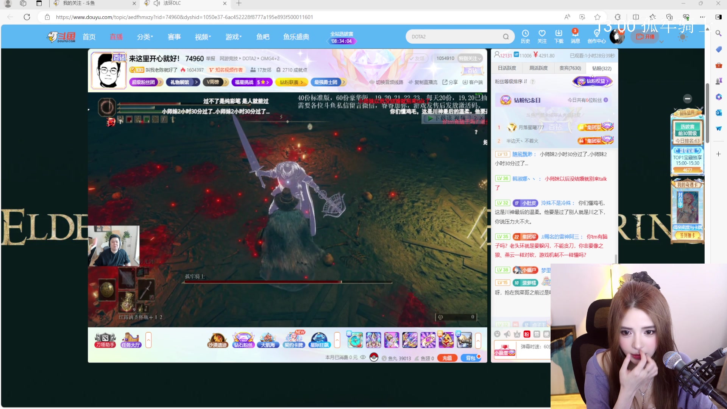
Task: Open 任务大厅 task hall icon
Action: [x=131, y=340]
